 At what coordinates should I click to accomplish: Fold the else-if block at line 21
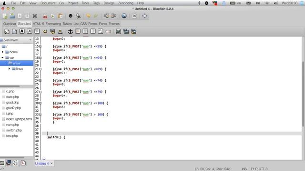(x=40, y=69)
